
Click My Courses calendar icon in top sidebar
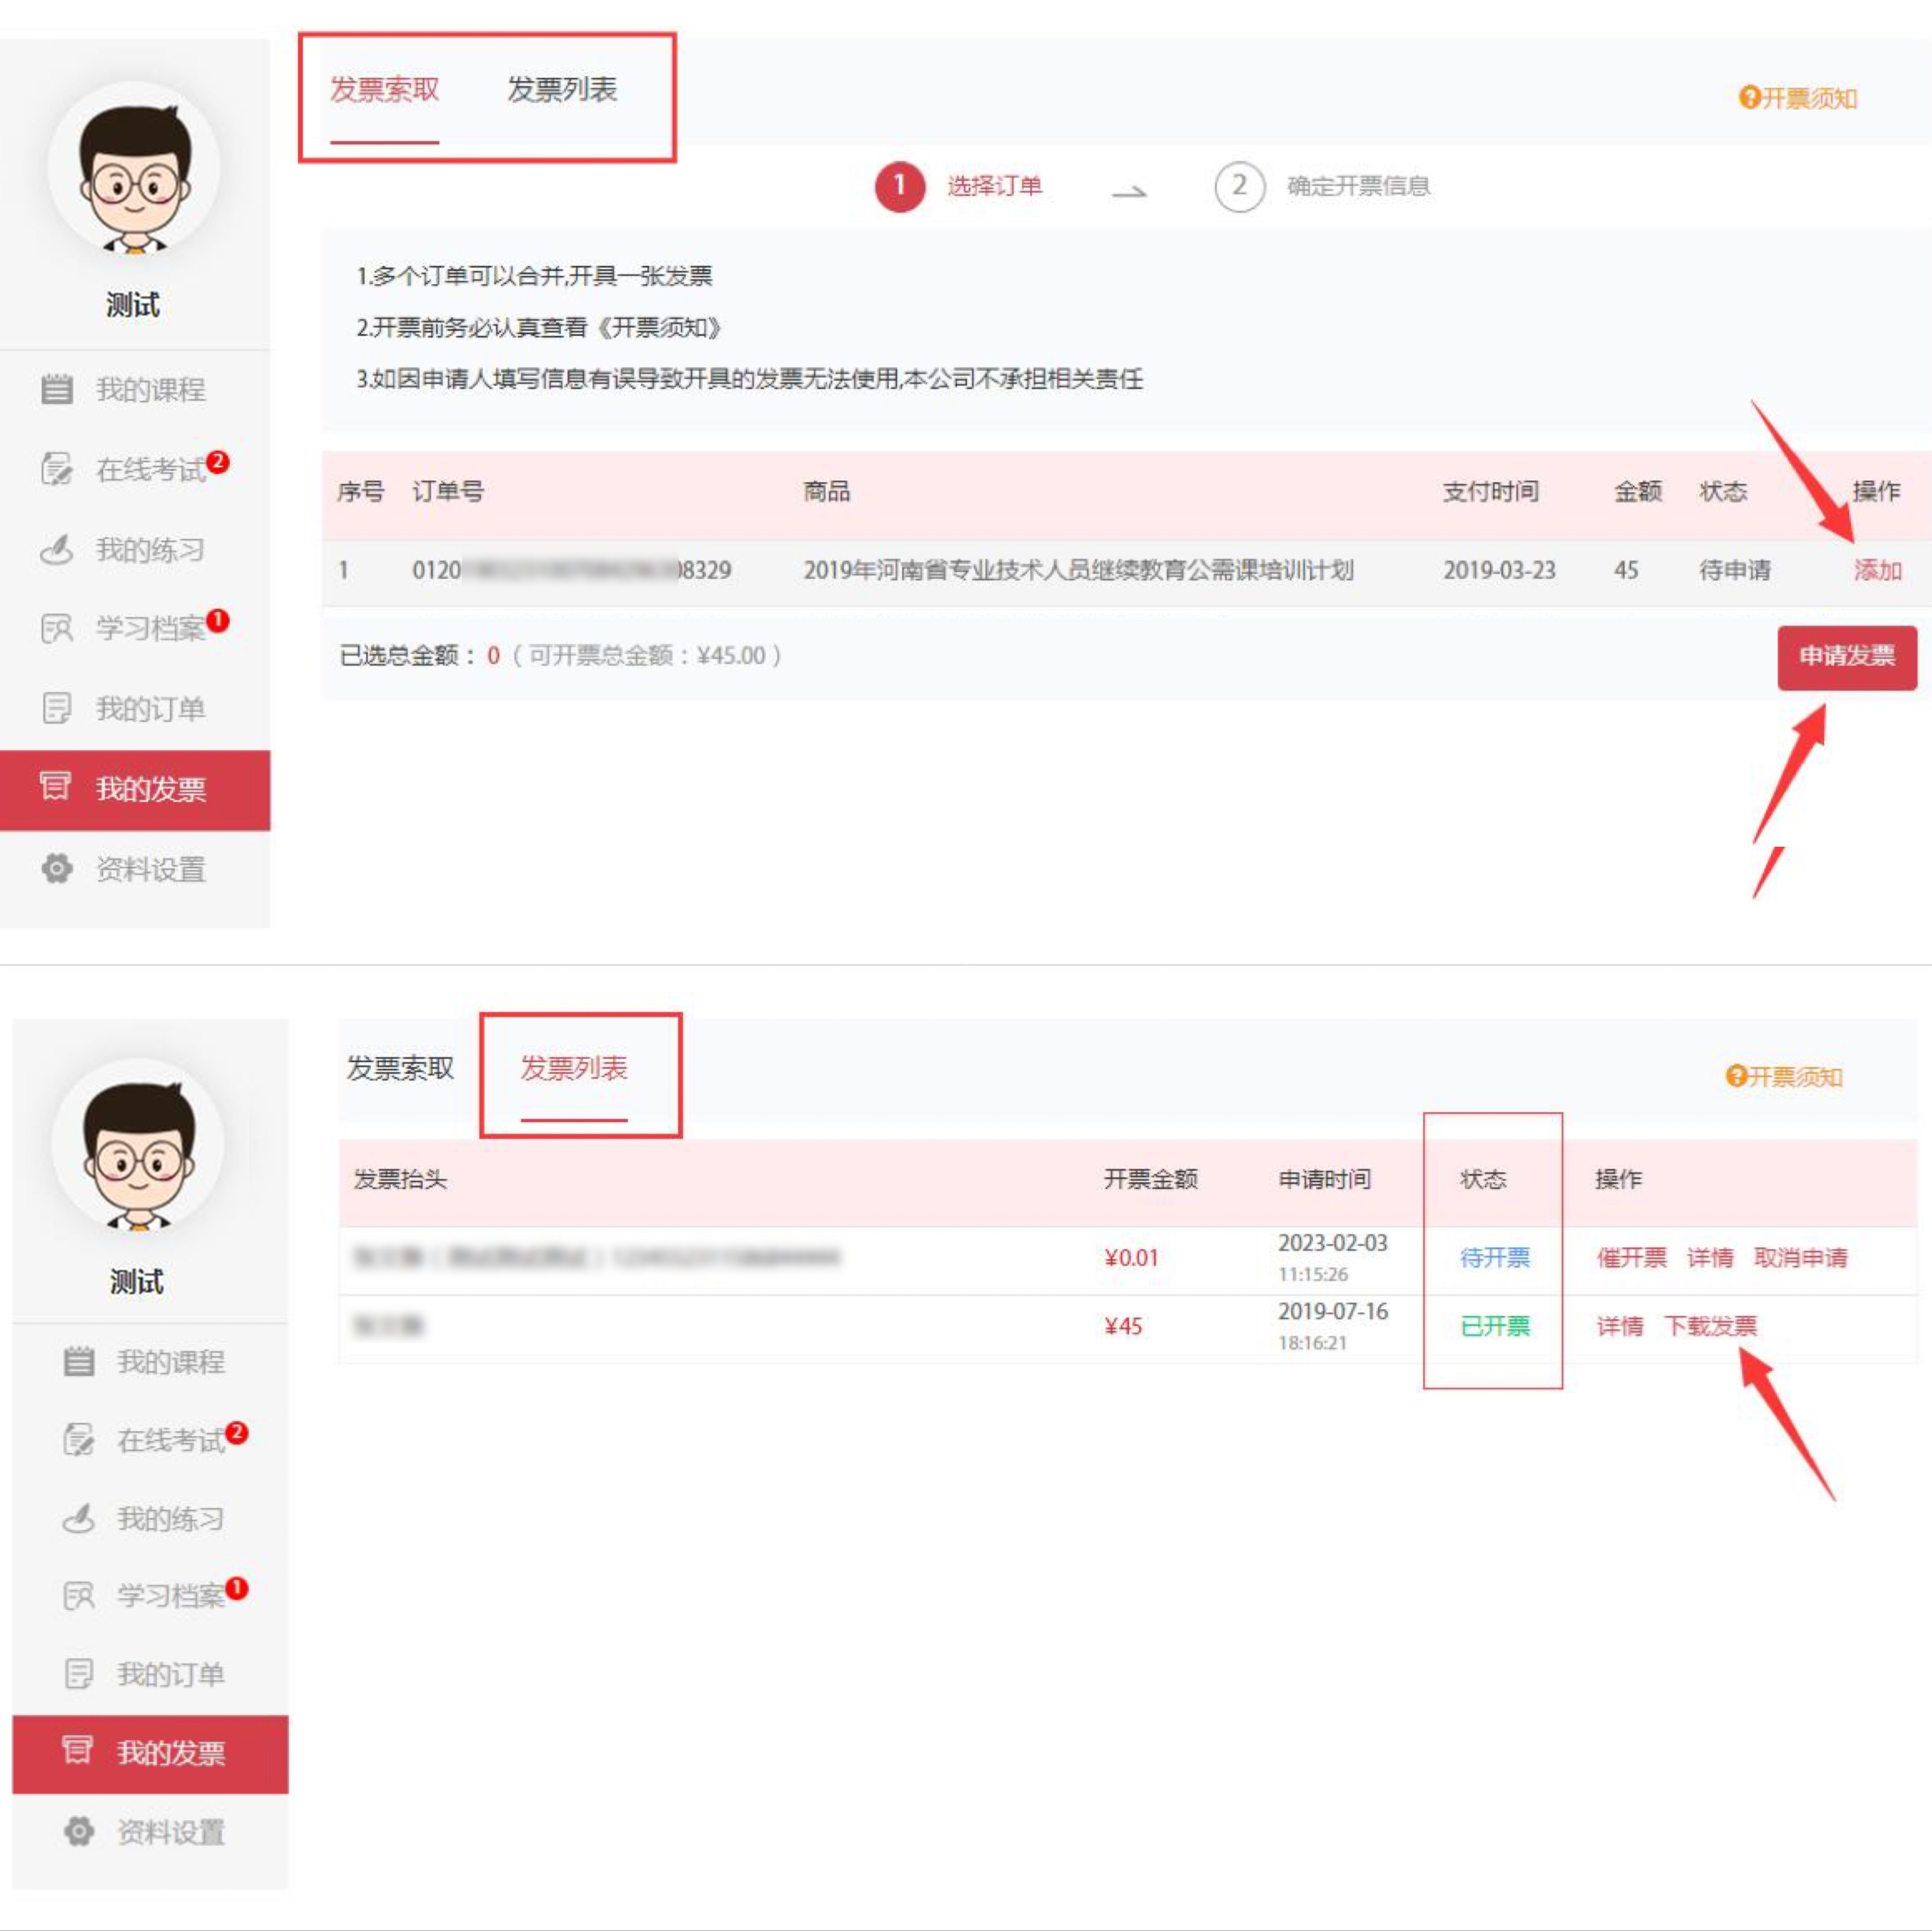coord(57,389)
